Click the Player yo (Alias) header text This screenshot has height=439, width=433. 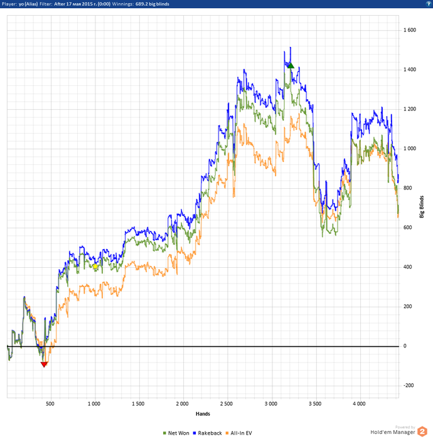(19, 4)
